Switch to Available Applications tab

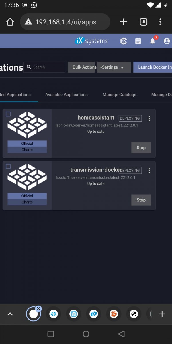(x=67, y=95)
